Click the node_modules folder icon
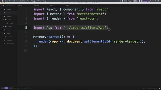 5,30
